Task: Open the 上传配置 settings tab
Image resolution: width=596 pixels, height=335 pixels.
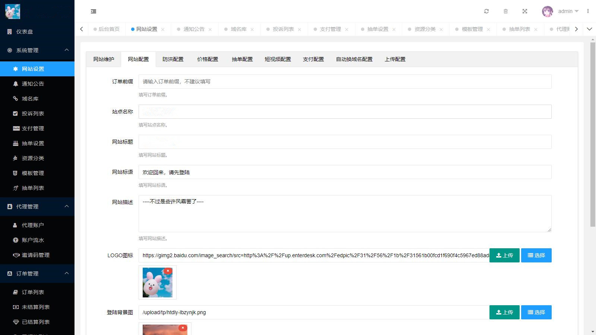Action: point(395,59)
